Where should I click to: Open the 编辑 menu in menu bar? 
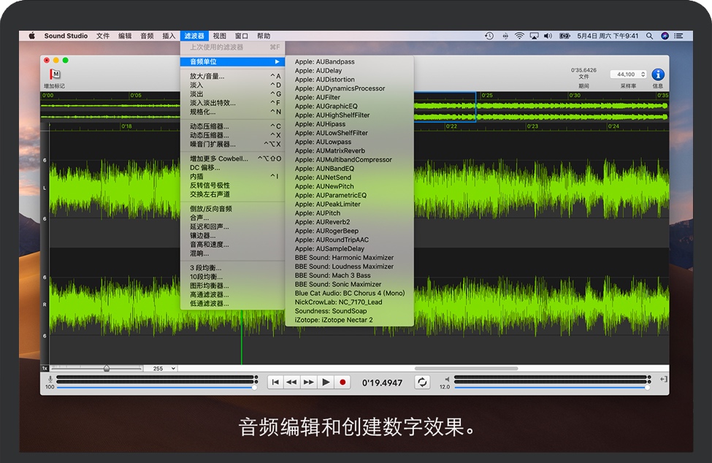[125, 36]
